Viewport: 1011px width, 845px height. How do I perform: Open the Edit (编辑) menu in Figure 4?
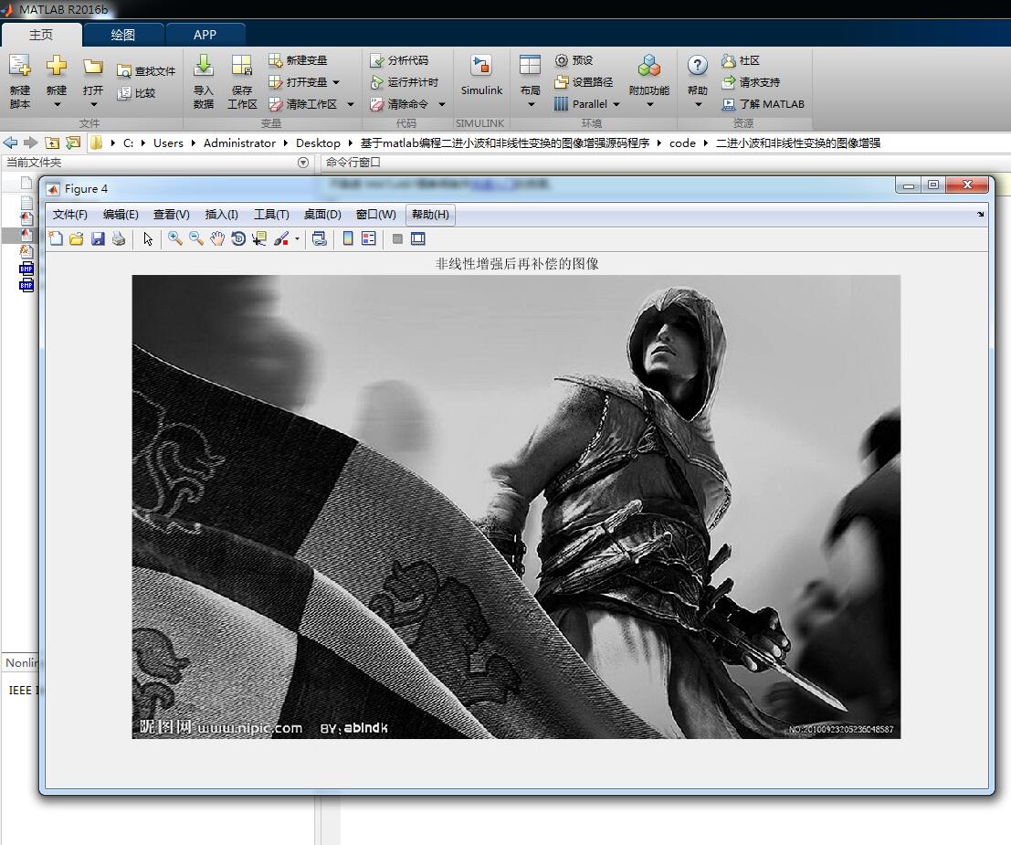click(x=121, y=214)
